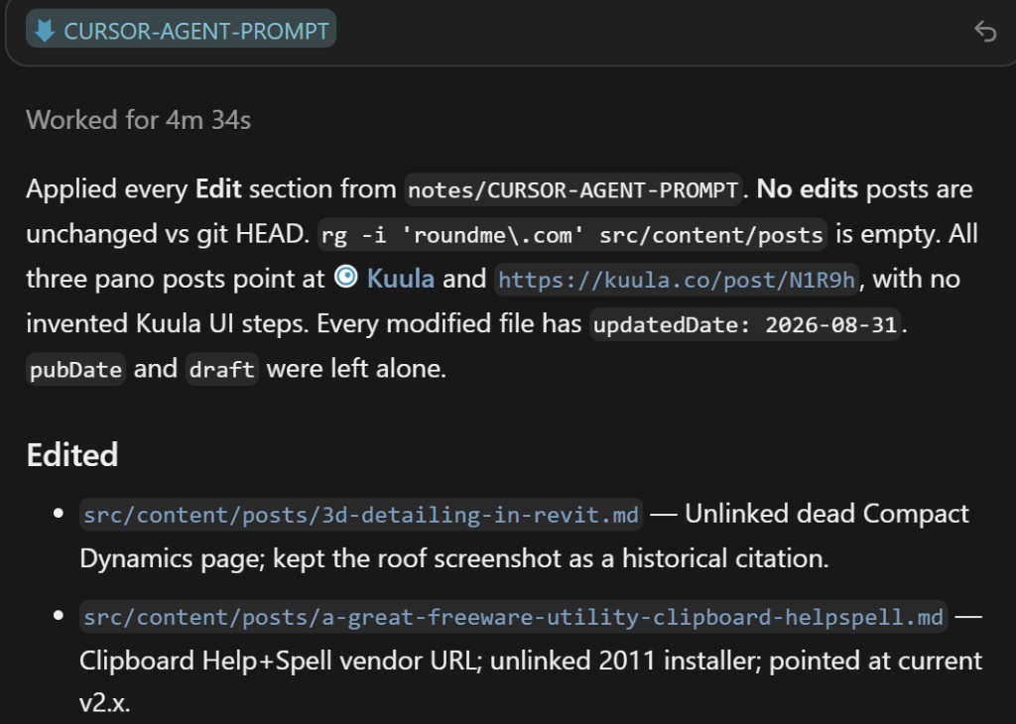
Task: Click the 'Edited' heading
Action: [x=72, y=454]
